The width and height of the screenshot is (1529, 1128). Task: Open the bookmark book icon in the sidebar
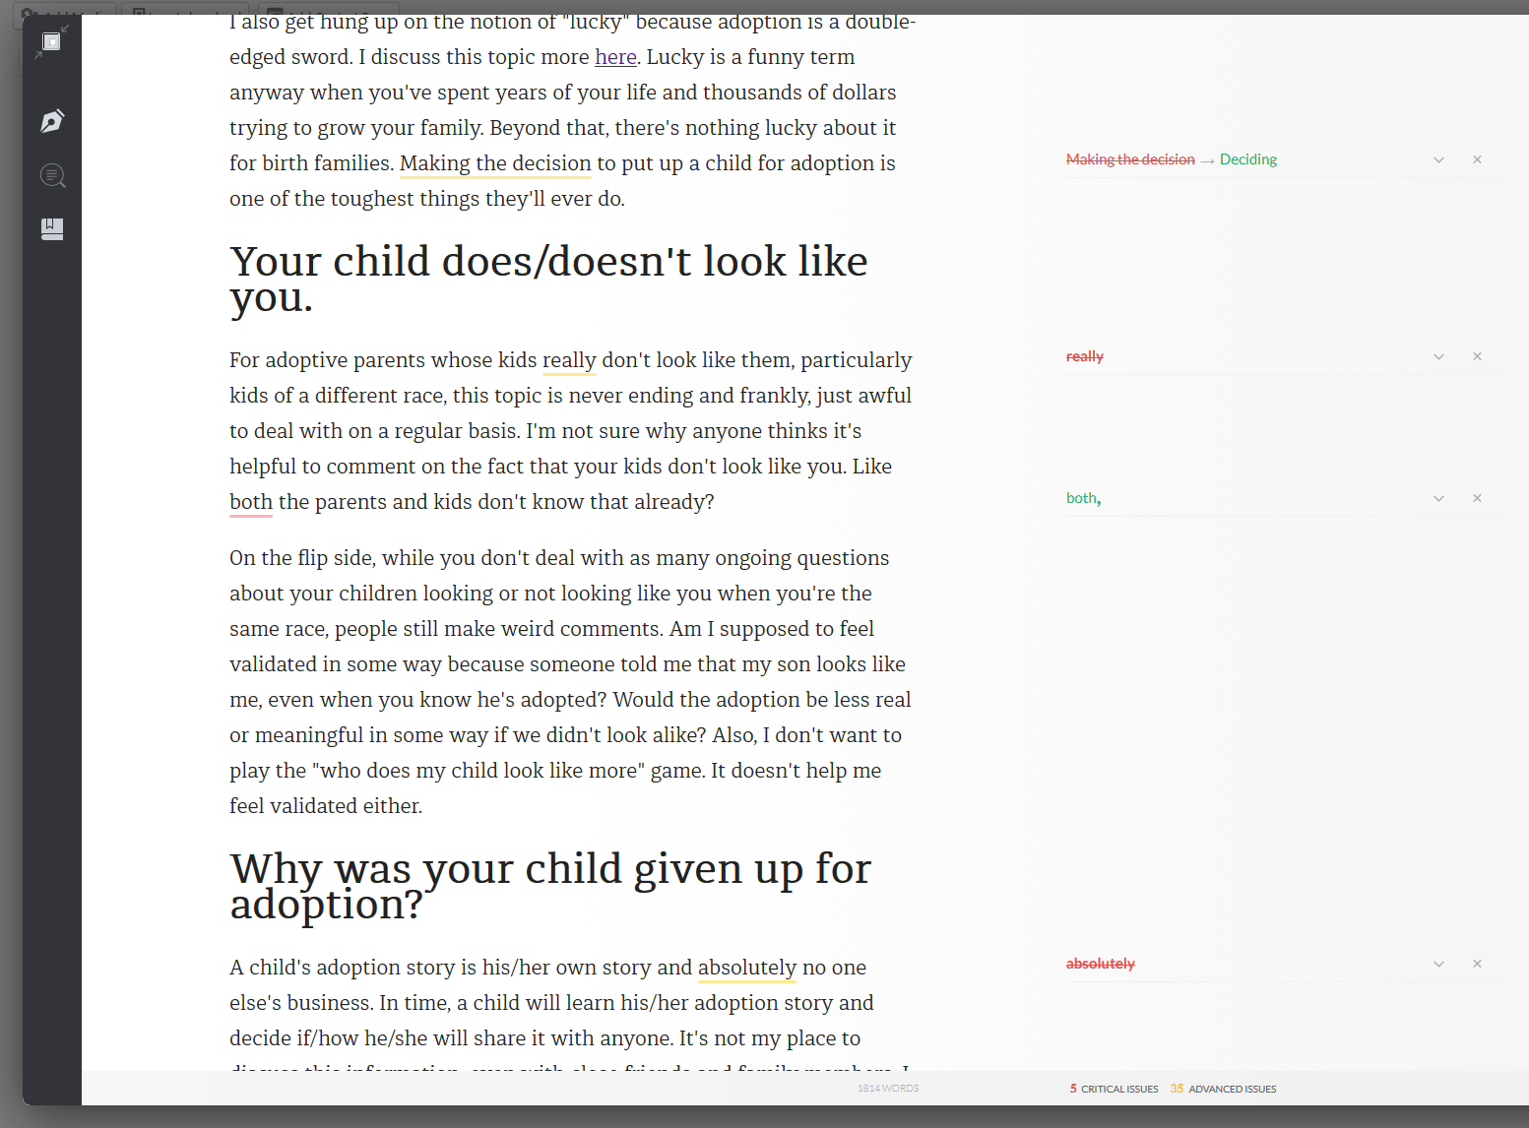pos(52,229)
